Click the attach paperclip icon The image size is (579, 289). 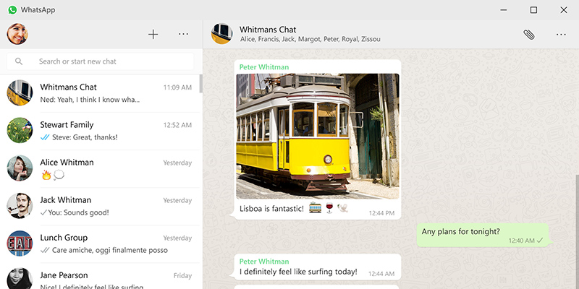[529, 34]
